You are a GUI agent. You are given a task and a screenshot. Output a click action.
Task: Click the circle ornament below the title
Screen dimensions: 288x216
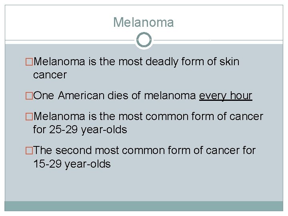point(144,40)
